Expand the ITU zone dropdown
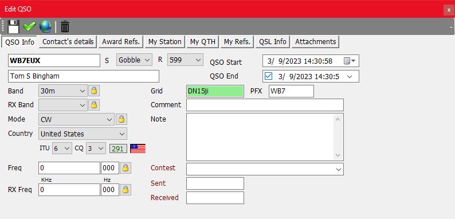Viewport: 455px width, 219px height. (x=62, y=148)
